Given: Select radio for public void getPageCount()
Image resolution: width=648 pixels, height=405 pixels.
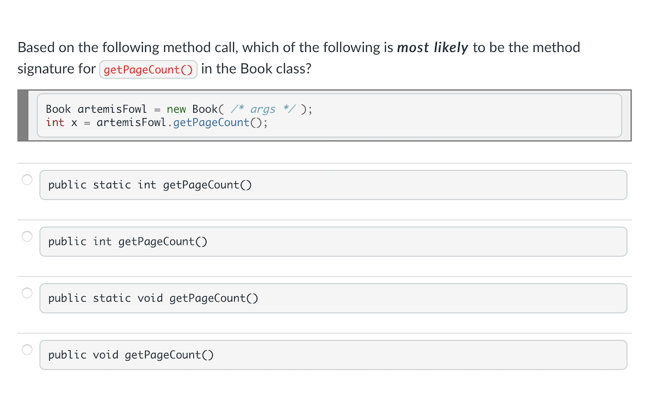Looking at the screenshot, I should (x=27, y=350).
